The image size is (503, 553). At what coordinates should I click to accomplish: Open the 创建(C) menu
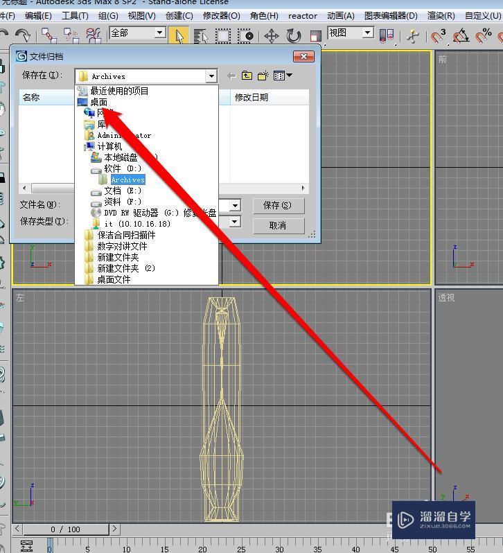coord(179,16)
